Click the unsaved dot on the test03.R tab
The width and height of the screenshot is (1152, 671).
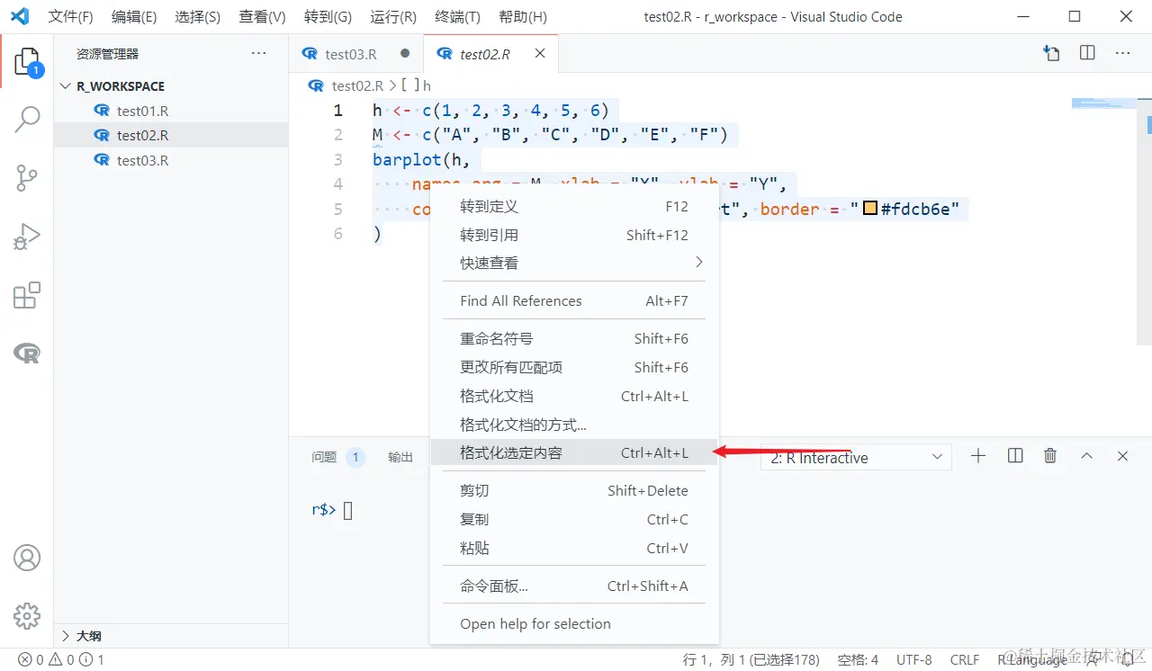[x=405, y=53]
